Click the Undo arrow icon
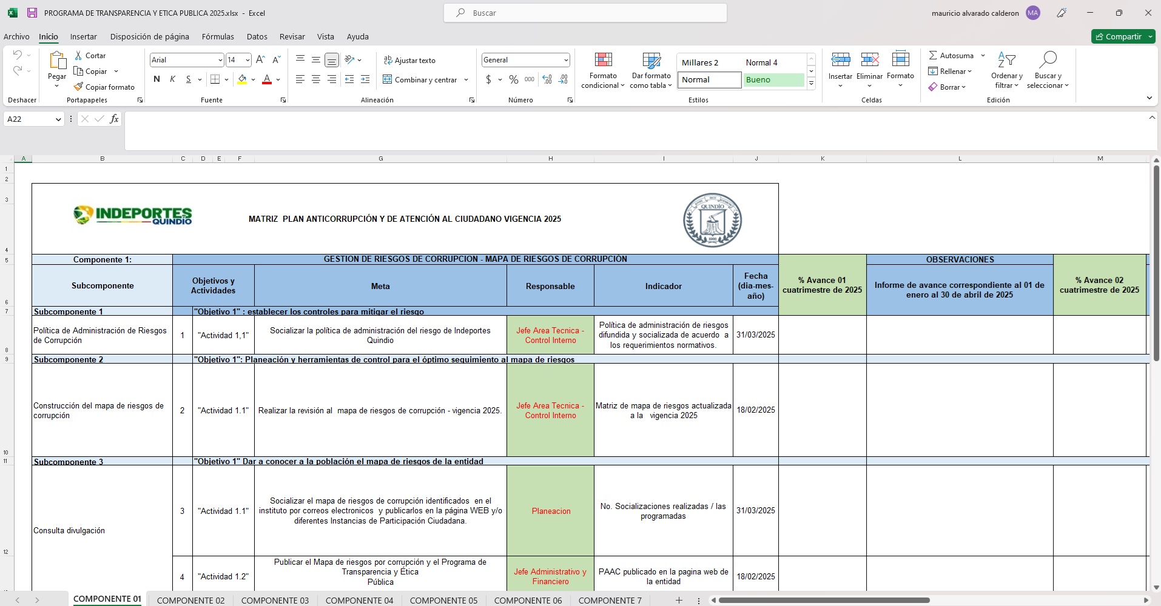The height and width of the screenshot is (606, 1161). click(18, 55)
